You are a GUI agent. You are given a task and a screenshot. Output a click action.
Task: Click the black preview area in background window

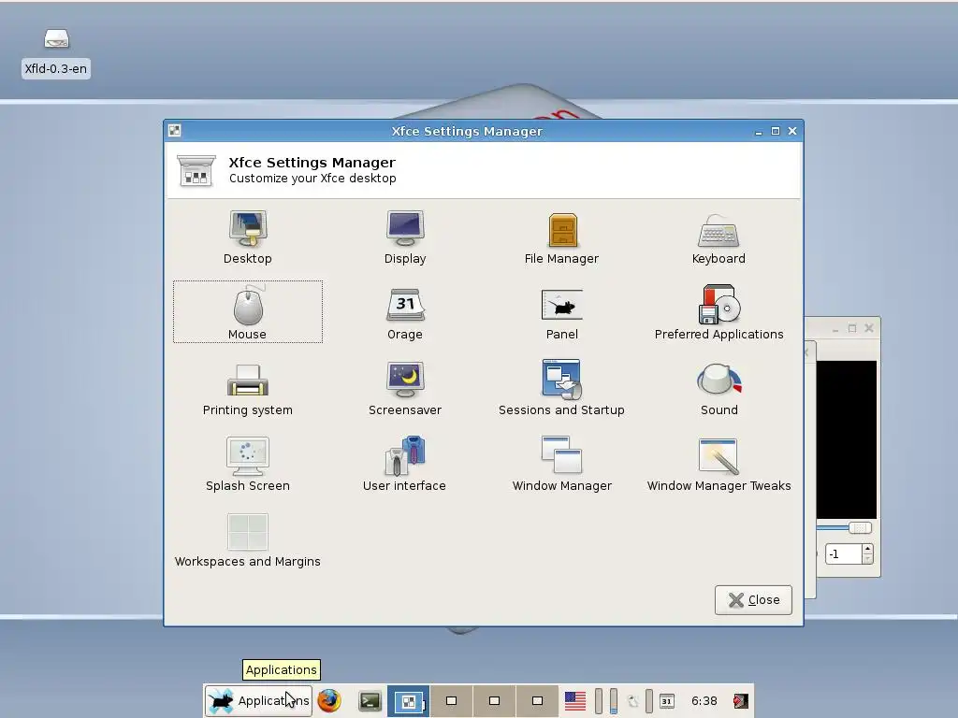pyautogui.click(x=846, y=439)
